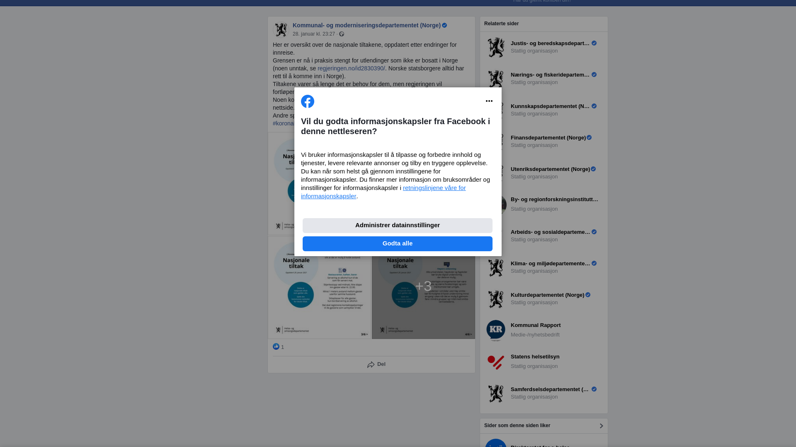This screenshot has height=447, width=796.
Task: Open Justis- og beredskapsdepartementet related page
Action: [550, 43]
